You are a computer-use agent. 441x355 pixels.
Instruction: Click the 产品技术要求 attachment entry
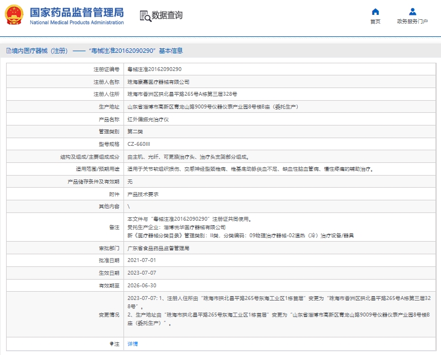143,194
